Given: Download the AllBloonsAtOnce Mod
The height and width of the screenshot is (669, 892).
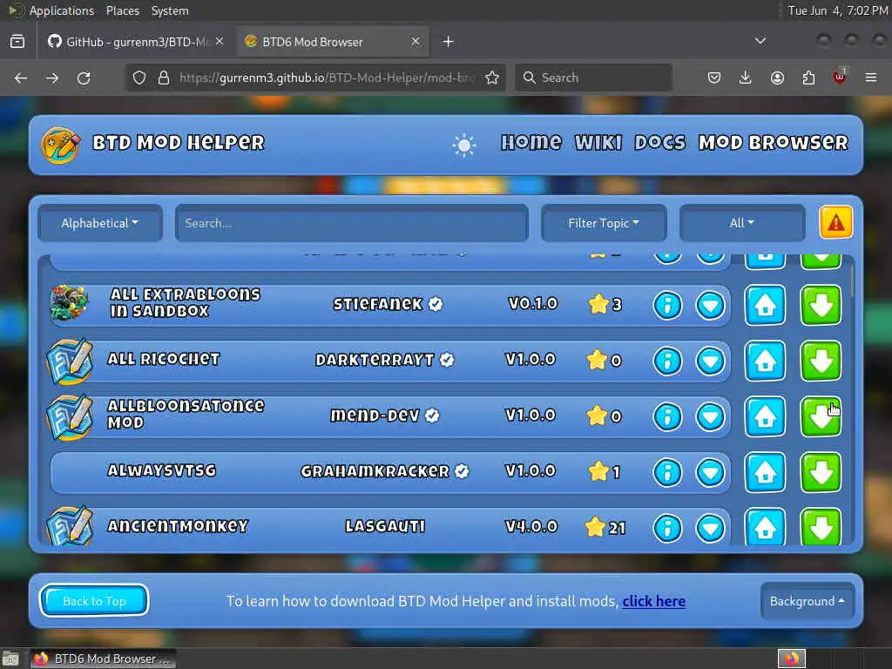Looking at the screenshot, I should 821,416.
